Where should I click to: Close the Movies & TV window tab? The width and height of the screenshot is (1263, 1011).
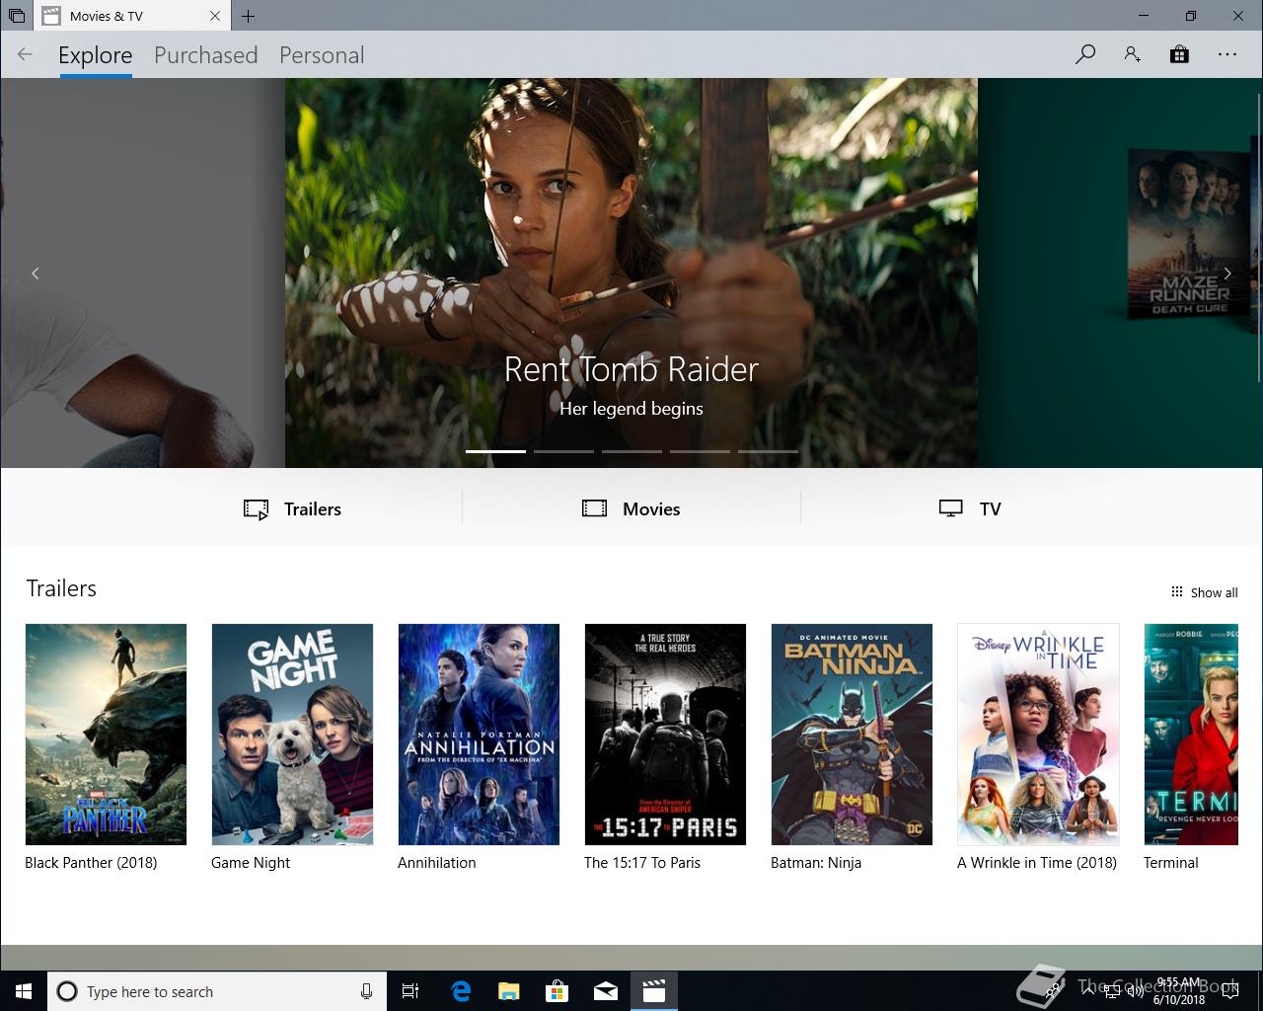tap(216, 16)
